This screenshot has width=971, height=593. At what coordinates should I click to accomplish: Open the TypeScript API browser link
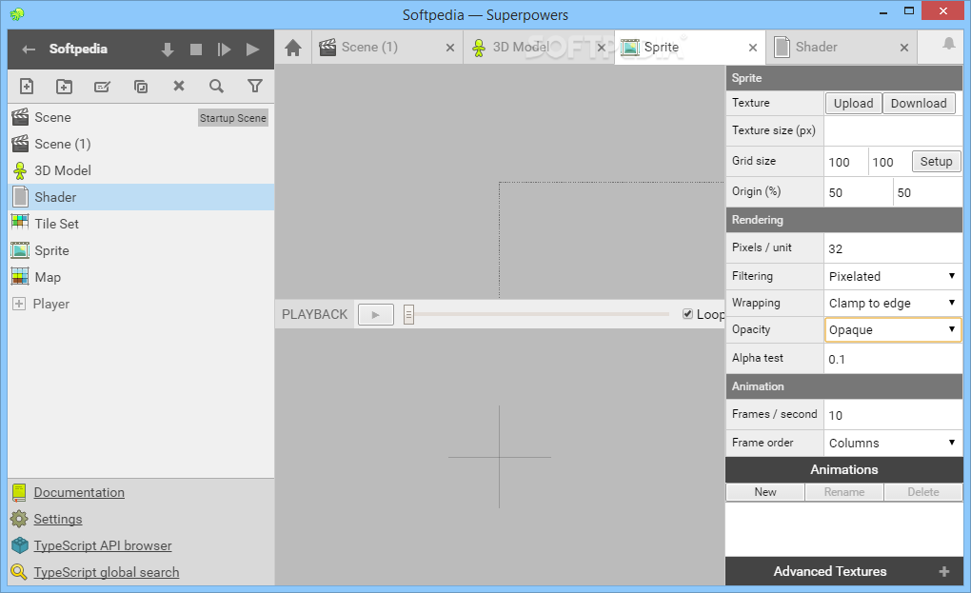pos(103,546)
